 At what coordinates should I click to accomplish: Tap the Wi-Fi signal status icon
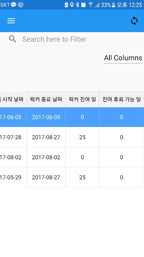(x=91, y=5)
